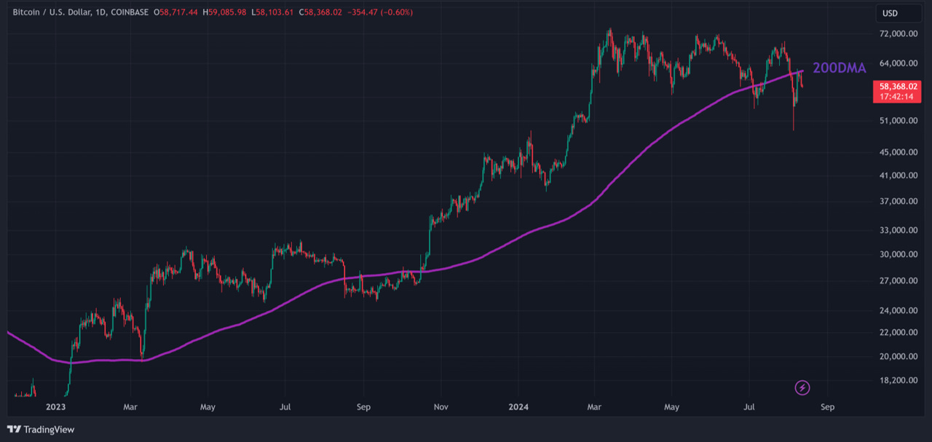Click the Sep label at the right end of the time axis
Image resolution: width=932 pixels, height=442 pixels.
point(827,408)
